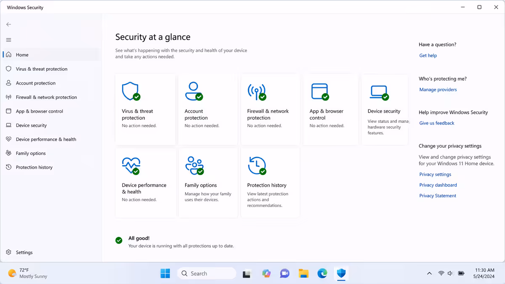
Task: Open Copilot from the taskbar
Action: [x=266, y=273]
